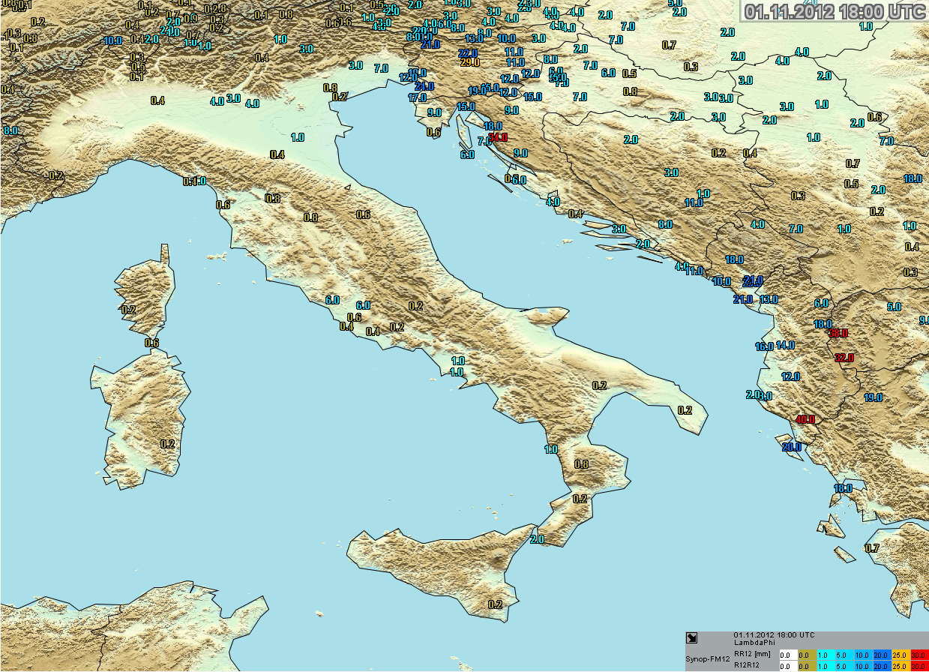929x672 pixels.
Task: Click the 0.2 station value on Sardinia
Action: (x=167, y=444)
